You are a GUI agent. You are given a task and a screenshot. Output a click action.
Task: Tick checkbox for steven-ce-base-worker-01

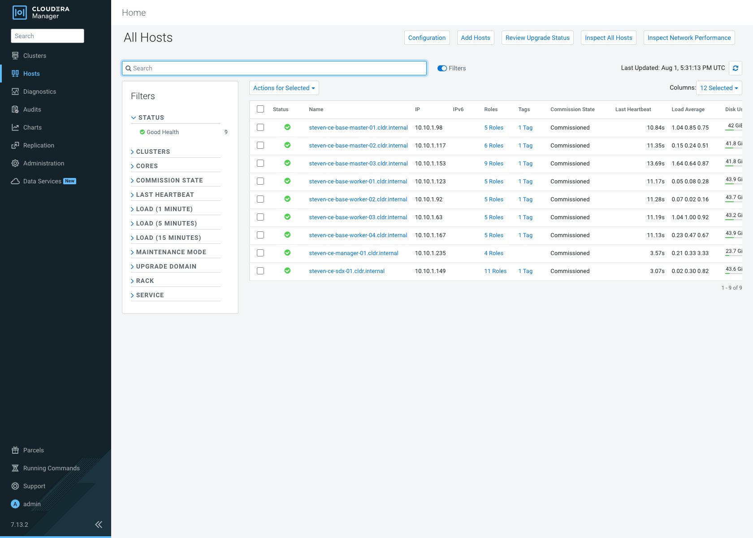tap(260, 181)
